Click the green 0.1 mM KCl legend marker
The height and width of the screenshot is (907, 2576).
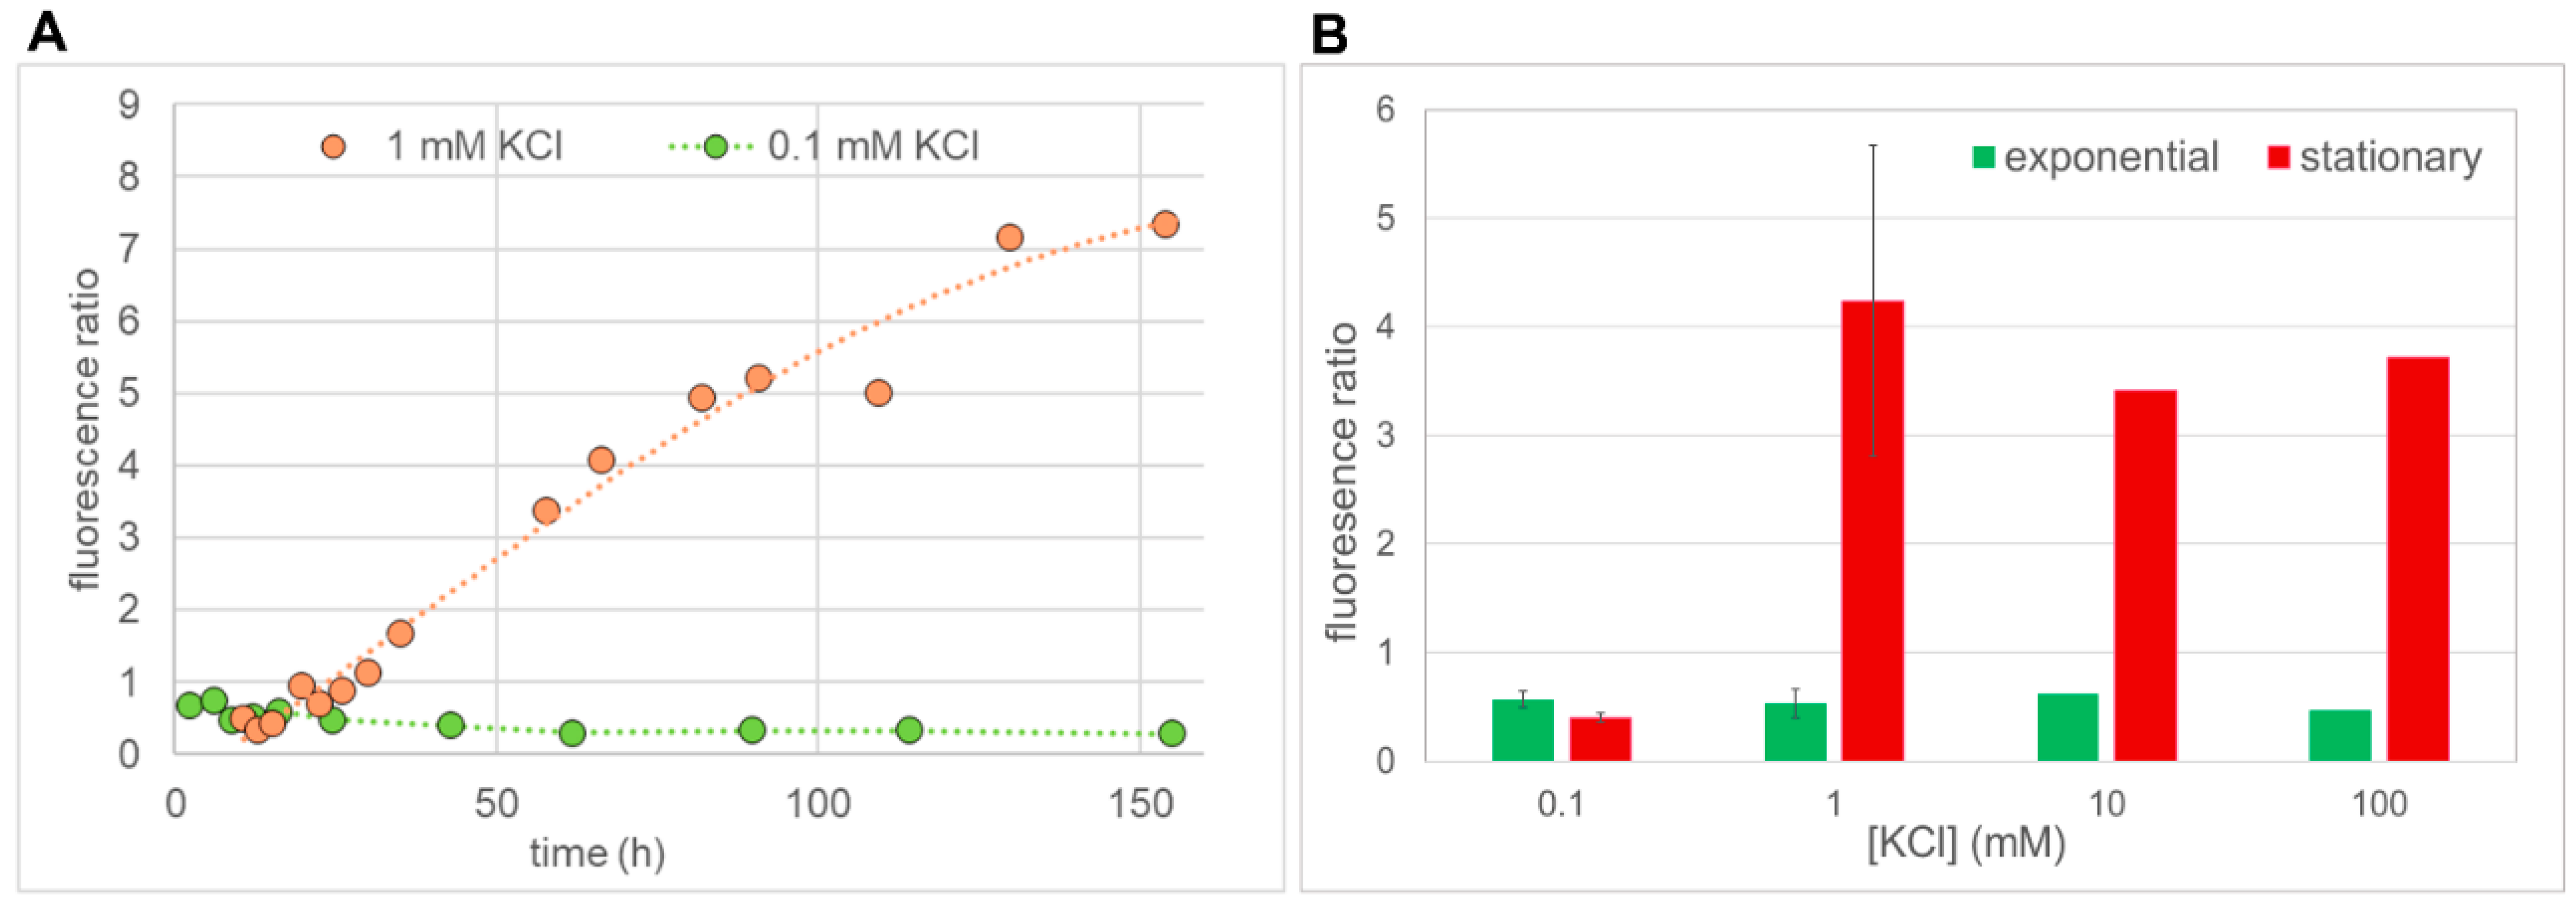click(x=715, y=147)
